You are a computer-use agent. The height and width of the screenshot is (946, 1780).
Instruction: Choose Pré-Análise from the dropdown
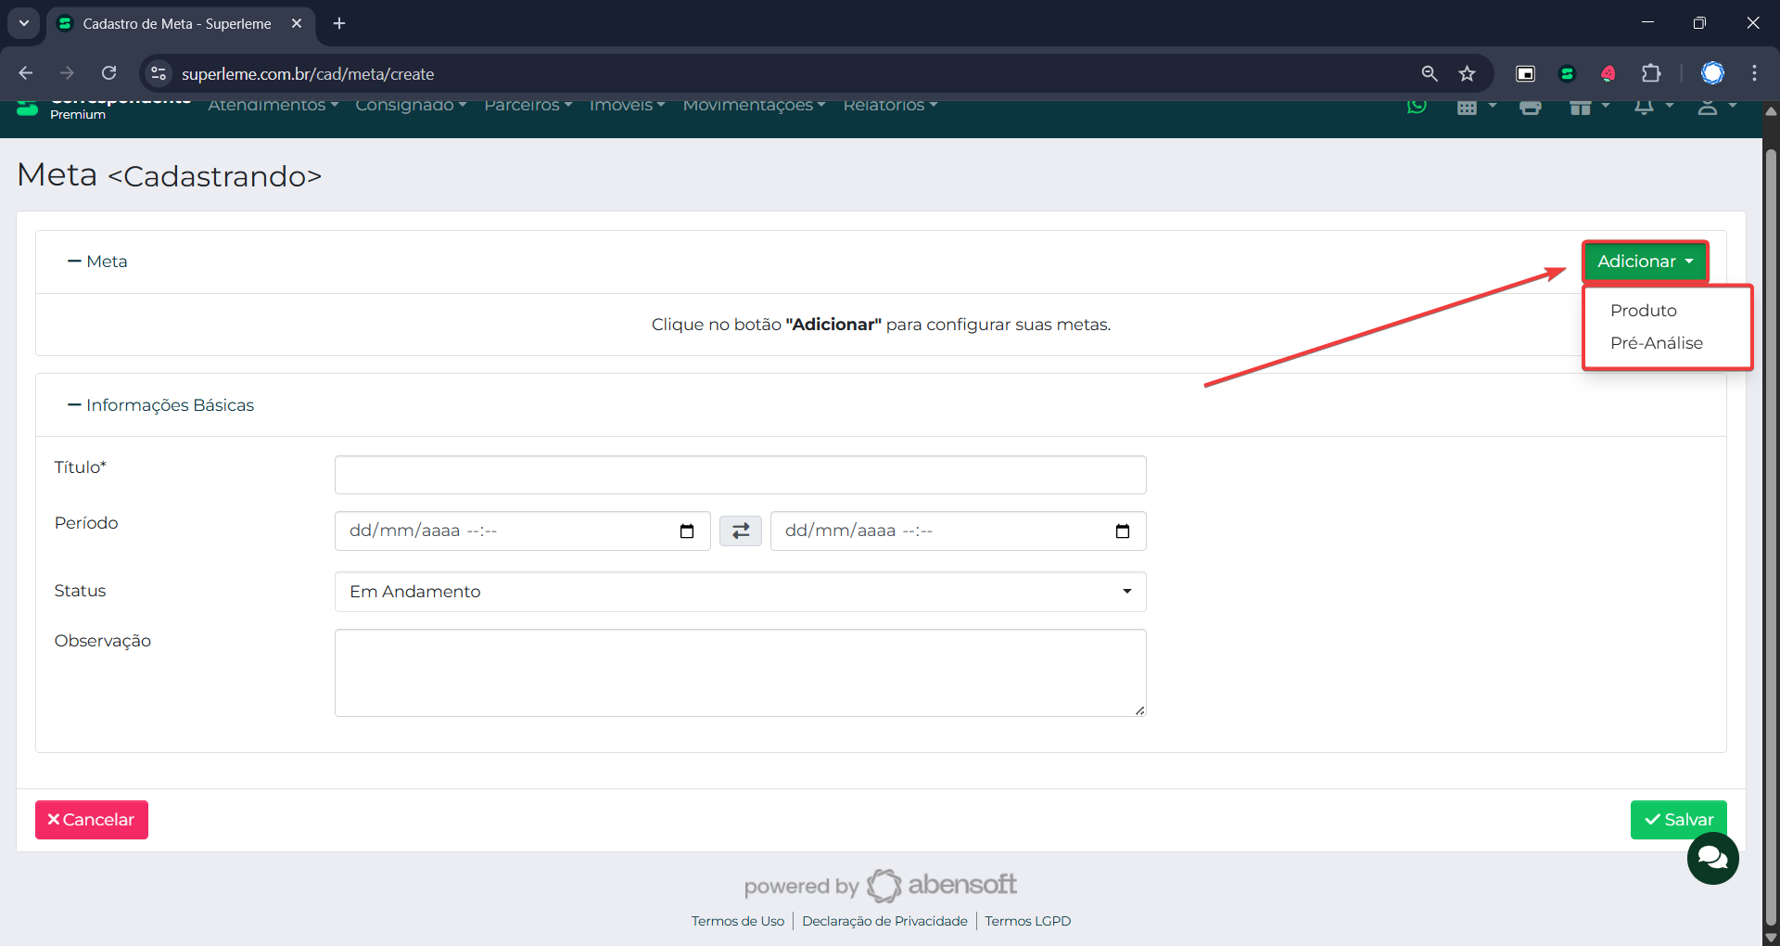(x=1656, y=343)
